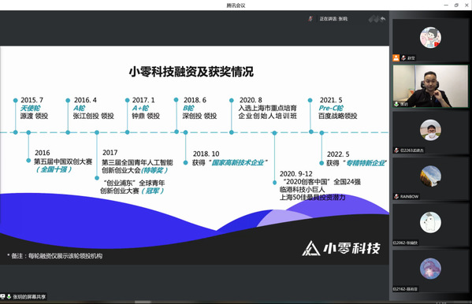Click the horizontal scrollbar thumb at the bottom
Image resolution: width=472 pixels, height=304 pixels.
[x=143, y=302]
